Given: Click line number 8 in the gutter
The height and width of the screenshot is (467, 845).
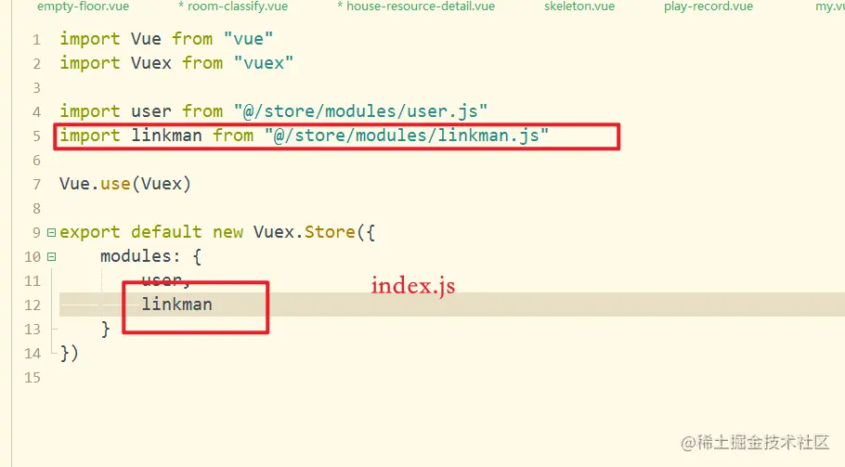Looking at the screenshot, I should (x=36, y=209).
